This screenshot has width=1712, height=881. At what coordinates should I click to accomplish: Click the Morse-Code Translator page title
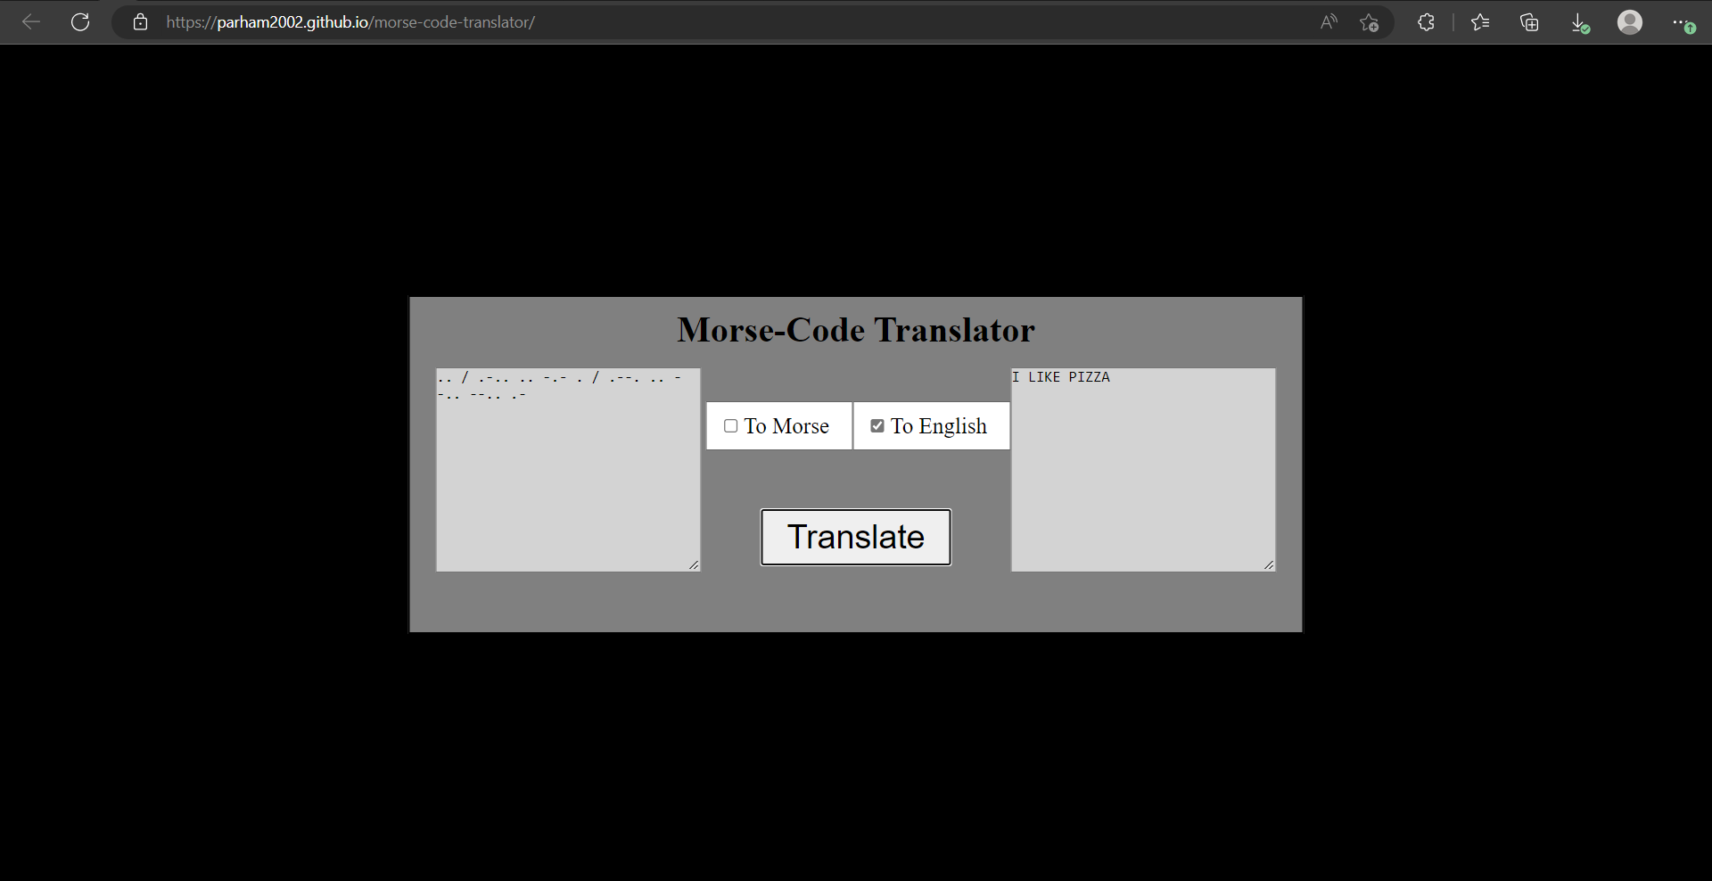click(x=855, y=329)
